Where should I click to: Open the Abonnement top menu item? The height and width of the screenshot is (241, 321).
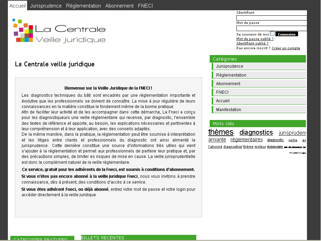tap(120, 6)
